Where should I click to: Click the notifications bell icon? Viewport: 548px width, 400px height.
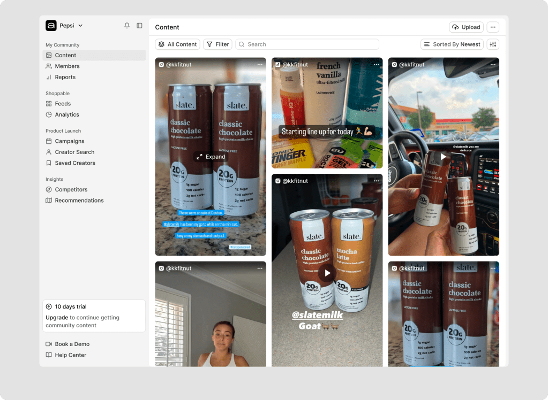pyautogui.click(x=127, y=26)
